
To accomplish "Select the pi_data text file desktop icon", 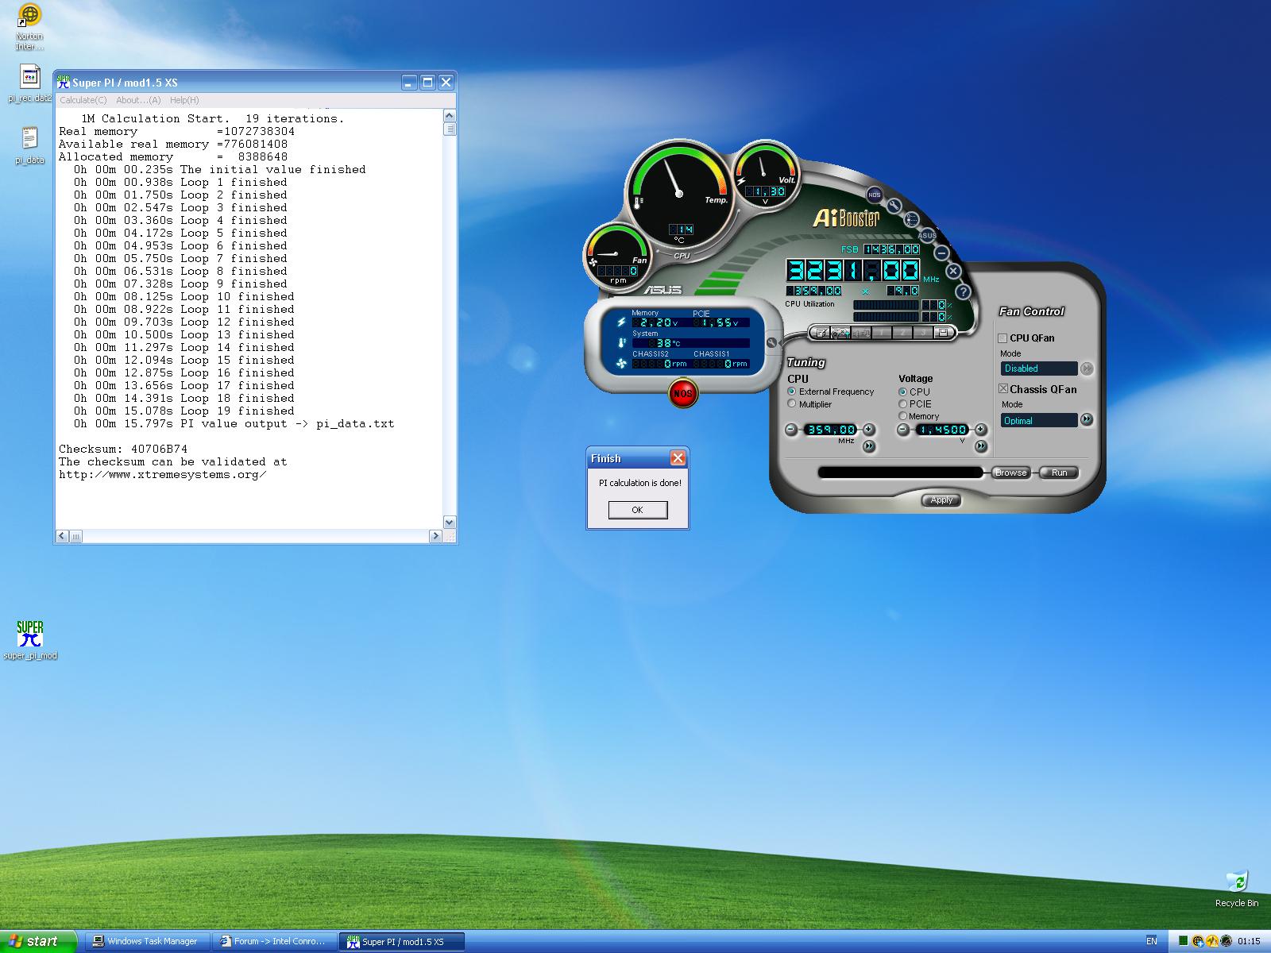I will 29,145.
